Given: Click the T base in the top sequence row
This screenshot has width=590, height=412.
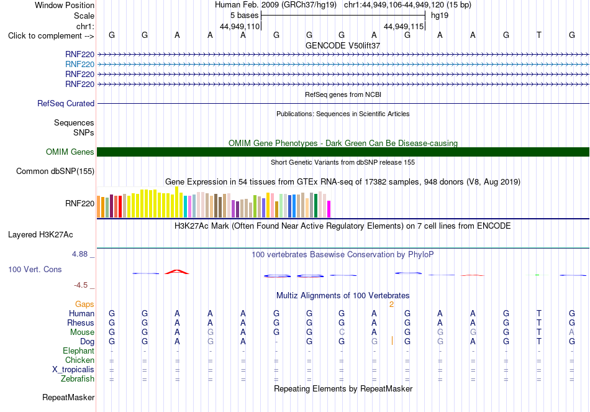Looking at the screenshot, I should pos(539,35).
